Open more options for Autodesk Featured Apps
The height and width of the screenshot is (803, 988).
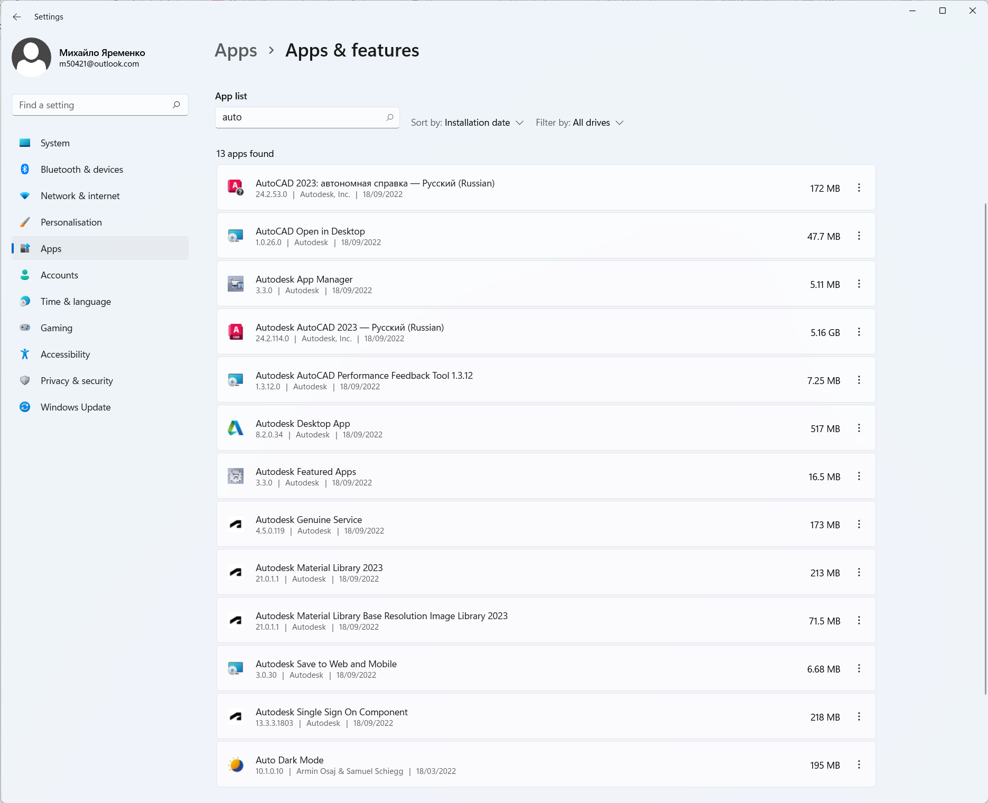point(859,477)
